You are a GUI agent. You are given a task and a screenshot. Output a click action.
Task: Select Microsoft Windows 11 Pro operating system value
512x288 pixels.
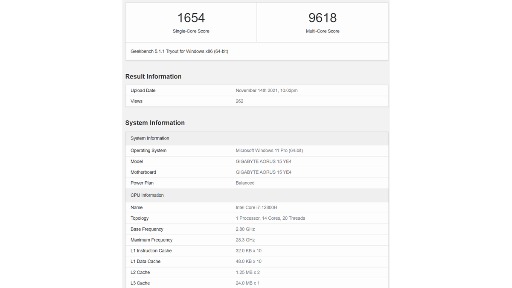269,150
